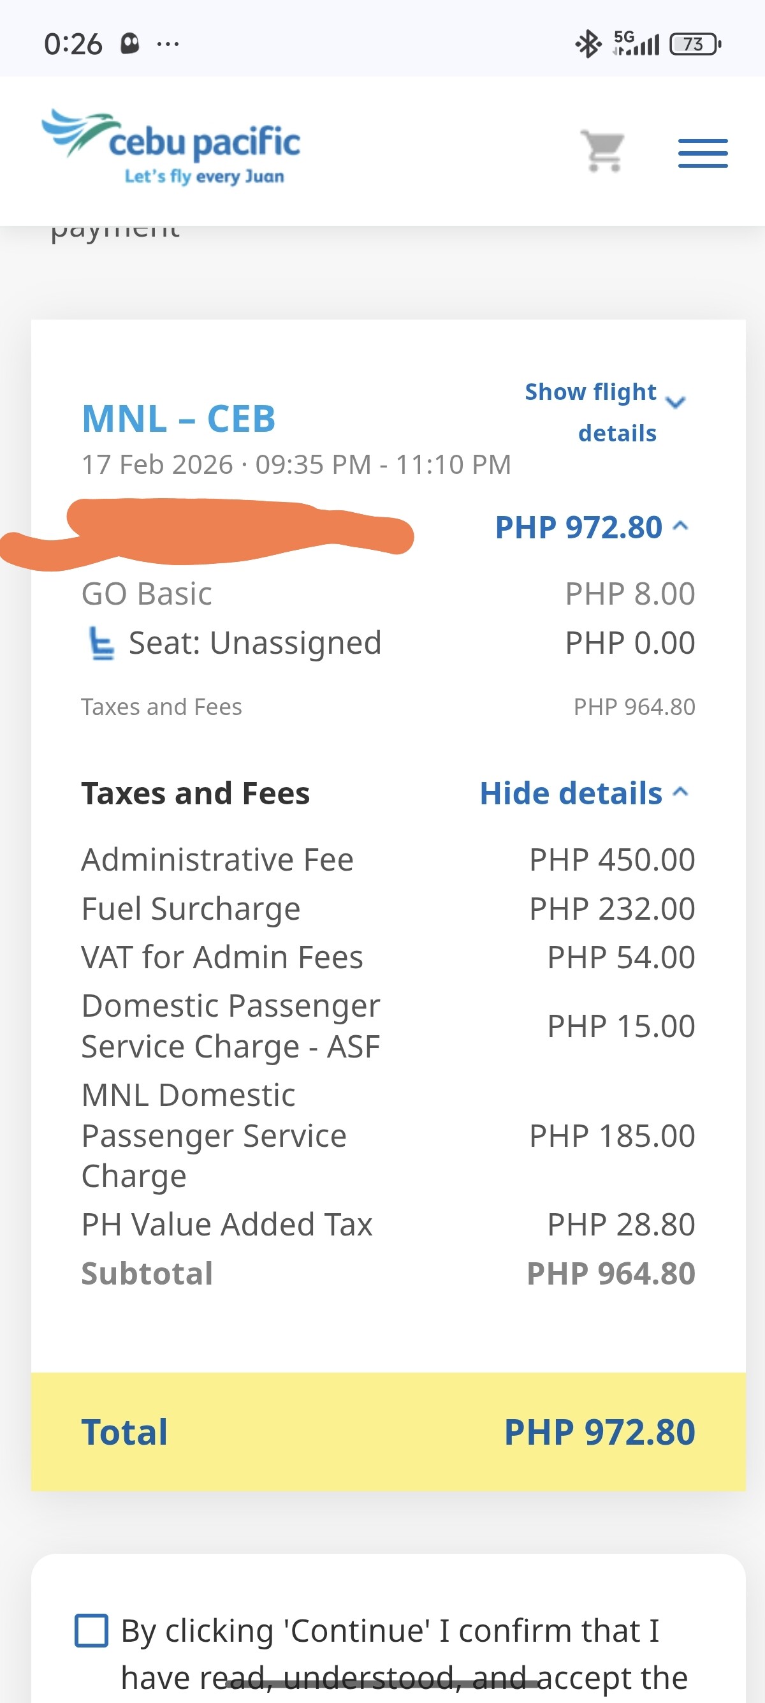Open the shopping cart icon
Viewport: 765px width, 1703px height.
coord(602,151)
